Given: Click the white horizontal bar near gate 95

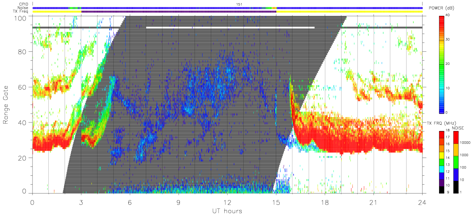Looking at the screenshot, I should click(230, 27).
